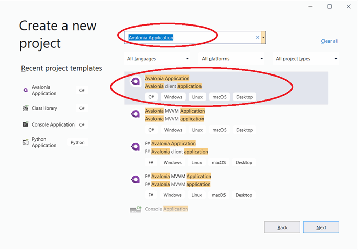Click the F# Avalonia client application description
The height and width of the screenshot is (250, 358).
click(176, 152)
